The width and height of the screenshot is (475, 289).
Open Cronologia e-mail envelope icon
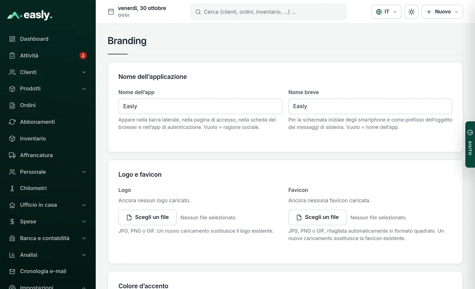(12, 271)
